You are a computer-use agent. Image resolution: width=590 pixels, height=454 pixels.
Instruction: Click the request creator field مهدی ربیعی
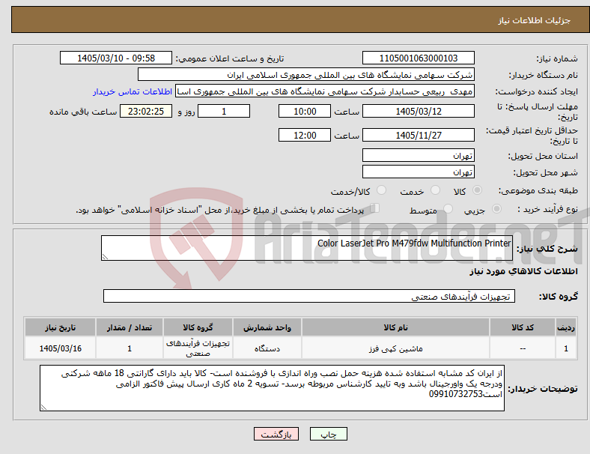click(325, 91)
